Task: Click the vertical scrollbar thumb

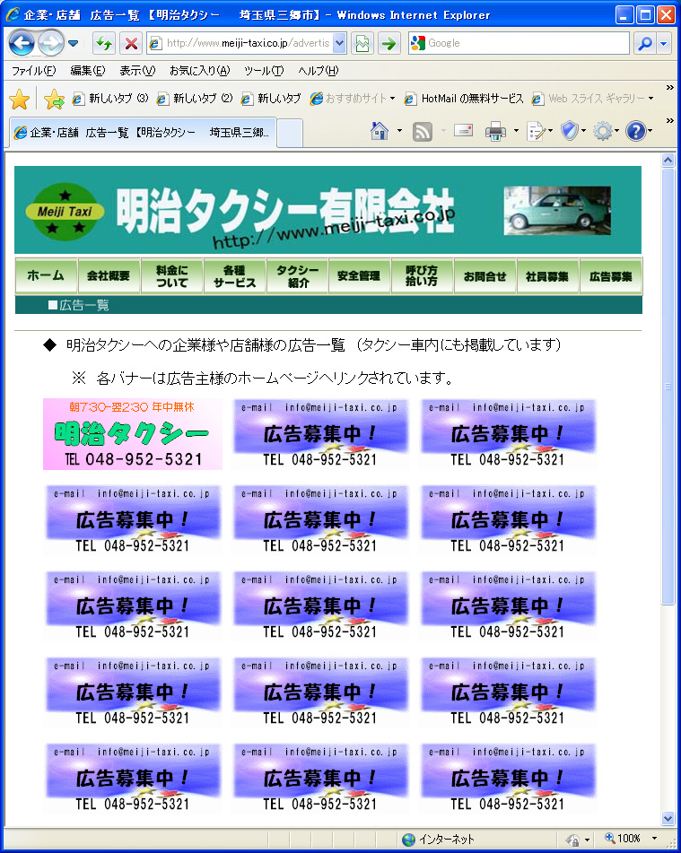Action: coord(668,386)
